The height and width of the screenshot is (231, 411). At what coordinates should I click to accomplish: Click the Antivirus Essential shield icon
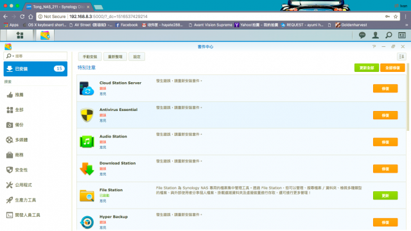coord(87,116)
